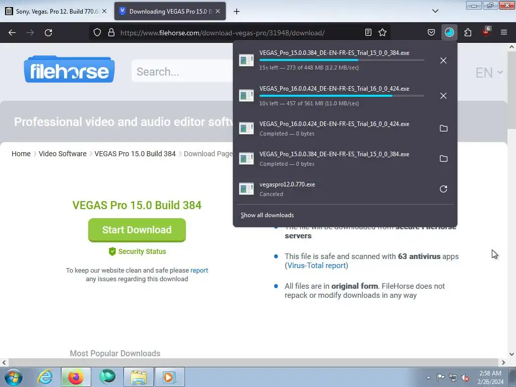
Task: Launch Internet Explorer from taskbar
Action: pos(45,377)
